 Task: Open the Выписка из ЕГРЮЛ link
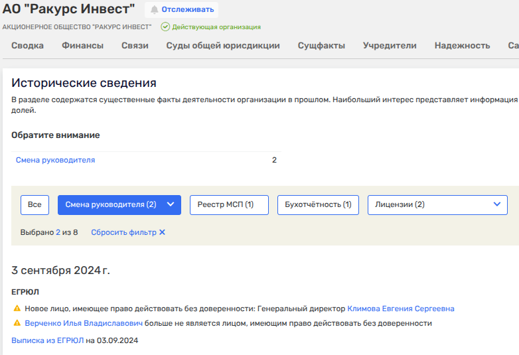click(x=47, y=340)
